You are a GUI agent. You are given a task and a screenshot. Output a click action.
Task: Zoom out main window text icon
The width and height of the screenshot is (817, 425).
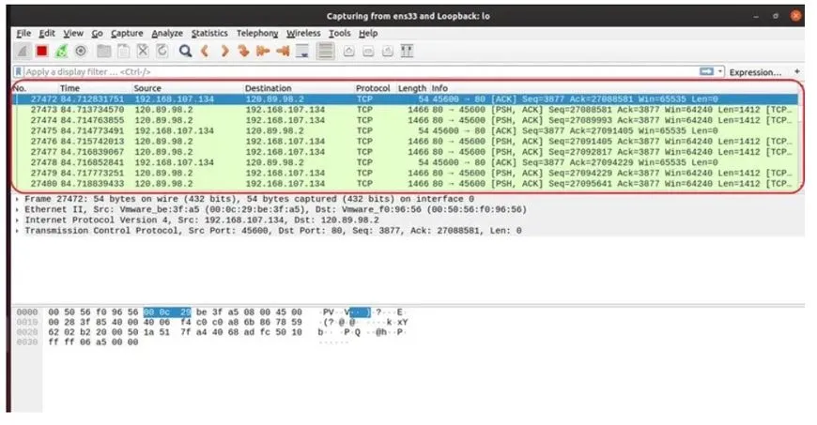368,51
